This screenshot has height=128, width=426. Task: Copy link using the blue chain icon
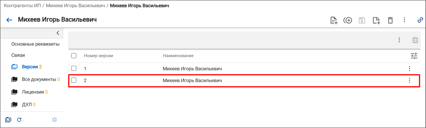pyautogui.click(x=420, y=20)
